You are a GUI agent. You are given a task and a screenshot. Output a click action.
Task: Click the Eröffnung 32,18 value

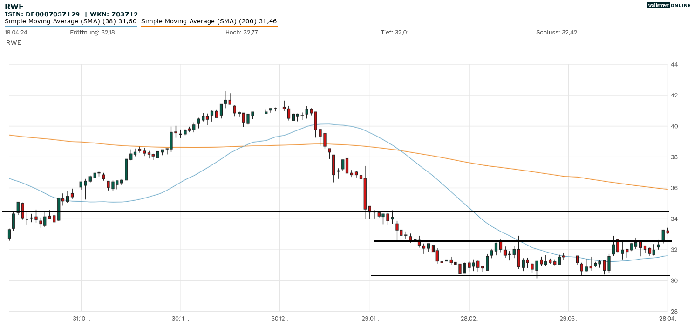92,33
